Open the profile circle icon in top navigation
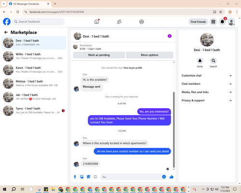This screenshot has width=241, height=193. [x=142, y=22]
